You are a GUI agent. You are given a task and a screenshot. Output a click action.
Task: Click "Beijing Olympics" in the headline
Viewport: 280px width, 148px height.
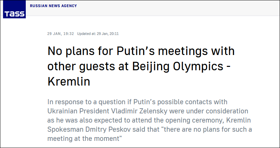click(x=178, y=67)
